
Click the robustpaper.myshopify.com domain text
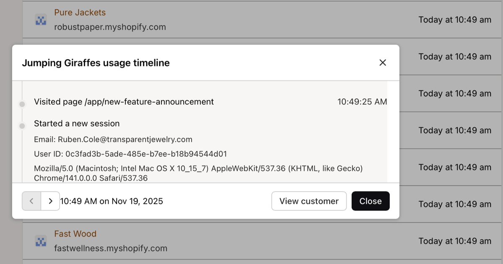(x=110, y=27)
